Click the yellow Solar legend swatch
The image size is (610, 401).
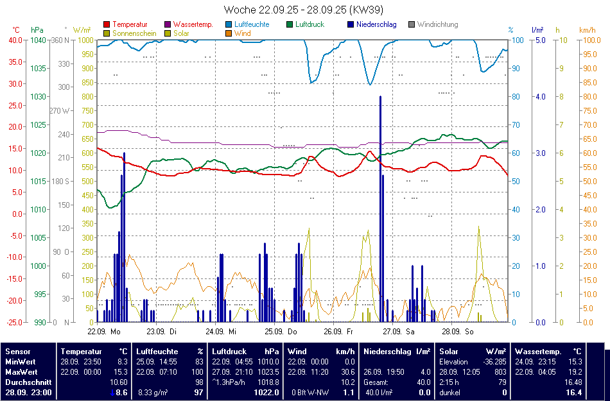click(168, 33)
